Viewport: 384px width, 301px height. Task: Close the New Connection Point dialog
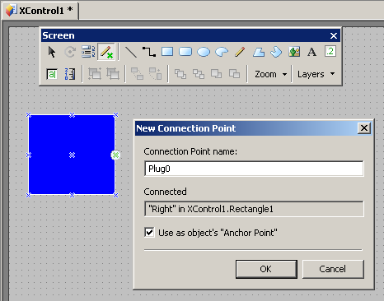[x=364, y=128]
